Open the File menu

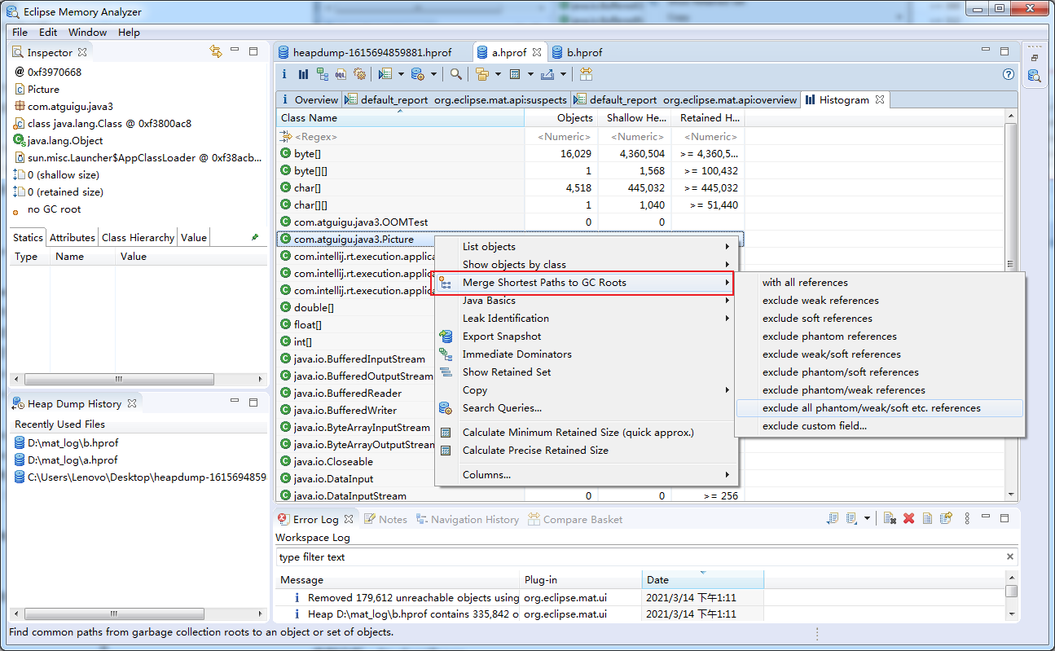pyautogui.click(x=20, y=33)
